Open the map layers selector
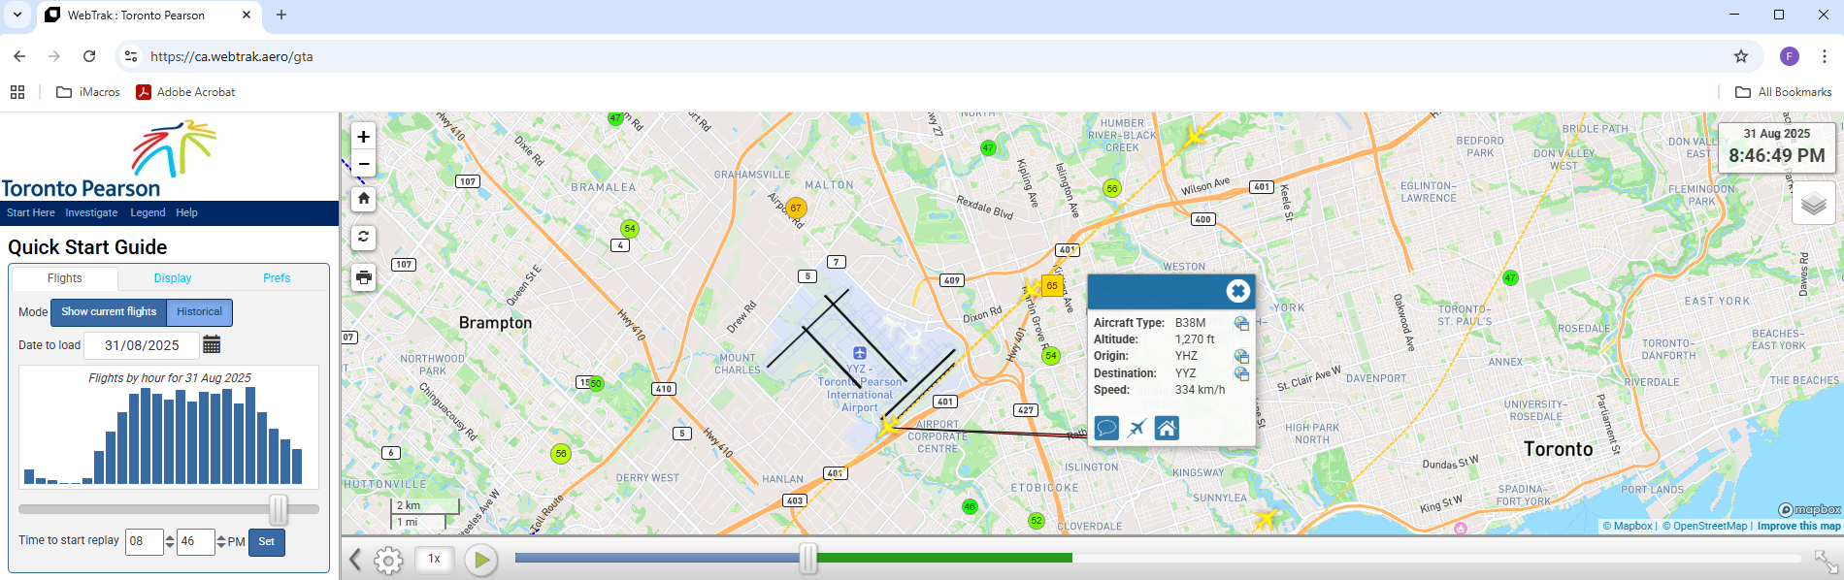The width and height of the screenshot is (1844, 580). click(x=1813, y=204)
